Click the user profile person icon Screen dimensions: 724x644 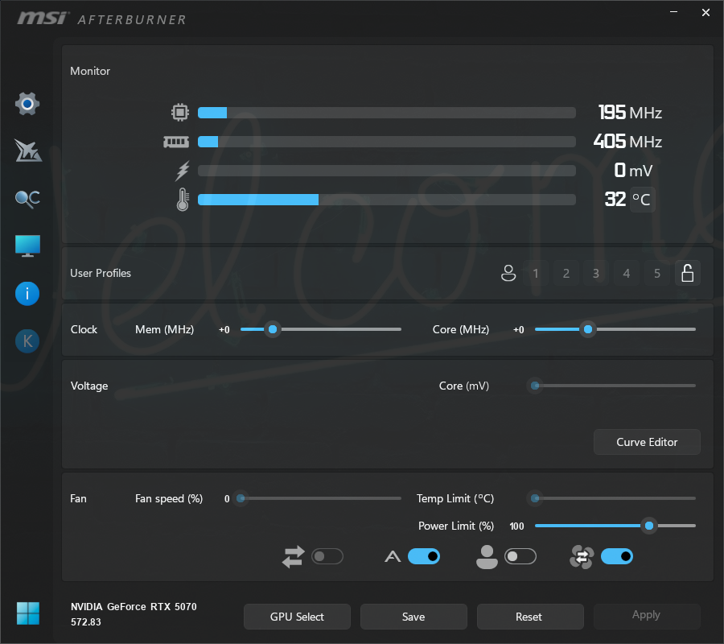click(x=508, y=274)
